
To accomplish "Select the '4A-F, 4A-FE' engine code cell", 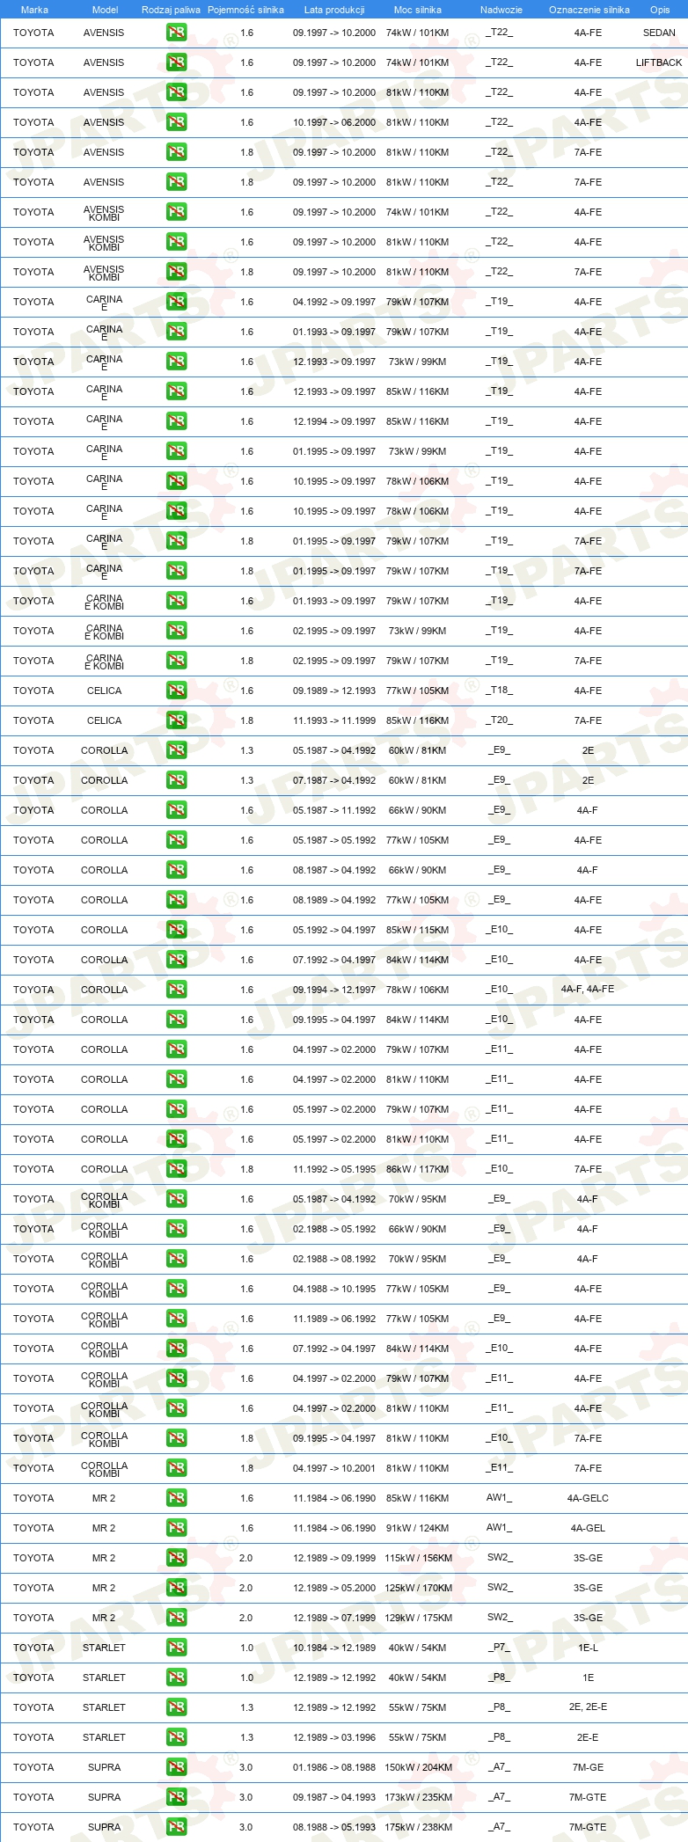I will tap(588, 990).
